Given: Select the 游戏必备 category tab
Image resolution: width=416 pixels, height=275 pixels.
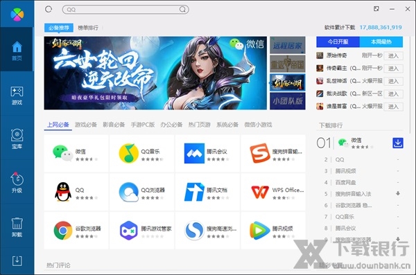Looking at the screenshot, I should [x=86, y=125].
